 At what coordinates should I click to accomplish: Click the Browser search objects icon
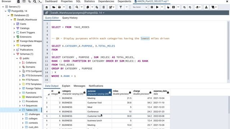click(x=34, y=1)
